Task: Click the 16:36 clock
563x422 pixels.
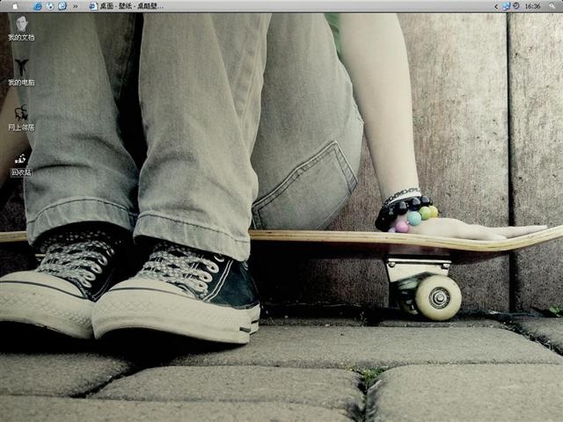Action: 532,6
